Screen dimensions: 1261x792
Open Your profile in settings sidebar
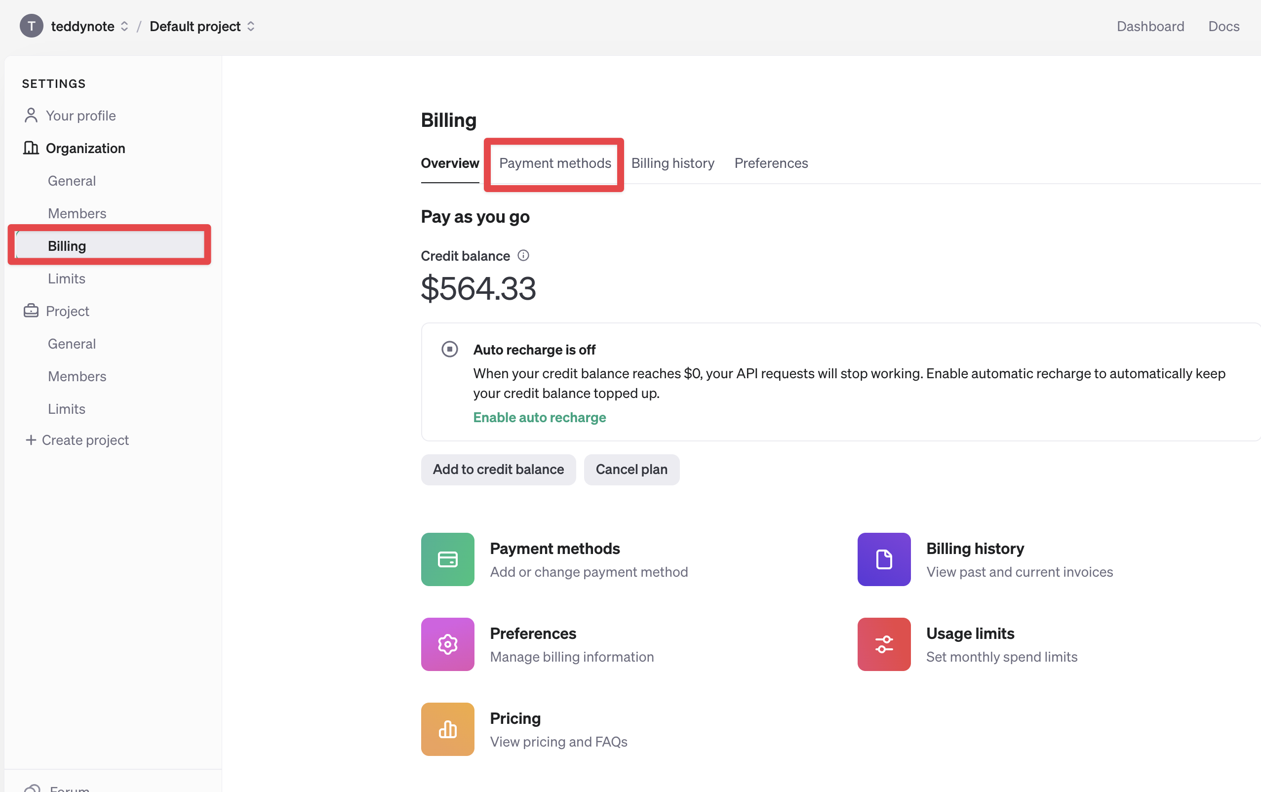pos(80,116)
